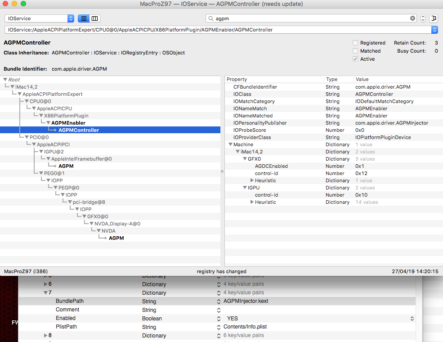
Task: Select AGPM under AppleIntelFramebuffer@0
Action: coord(66,166)
